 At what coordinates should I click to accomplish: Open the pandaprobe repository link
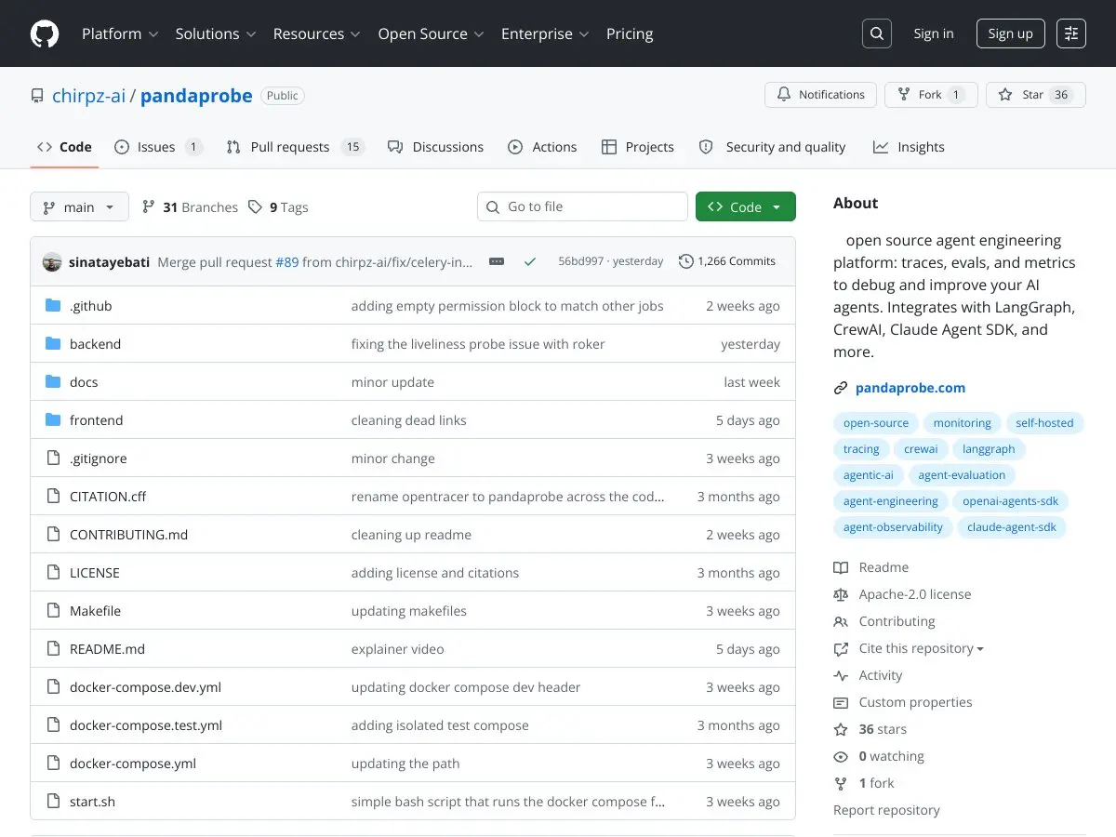pyautogui.click(x=196, y=96)
